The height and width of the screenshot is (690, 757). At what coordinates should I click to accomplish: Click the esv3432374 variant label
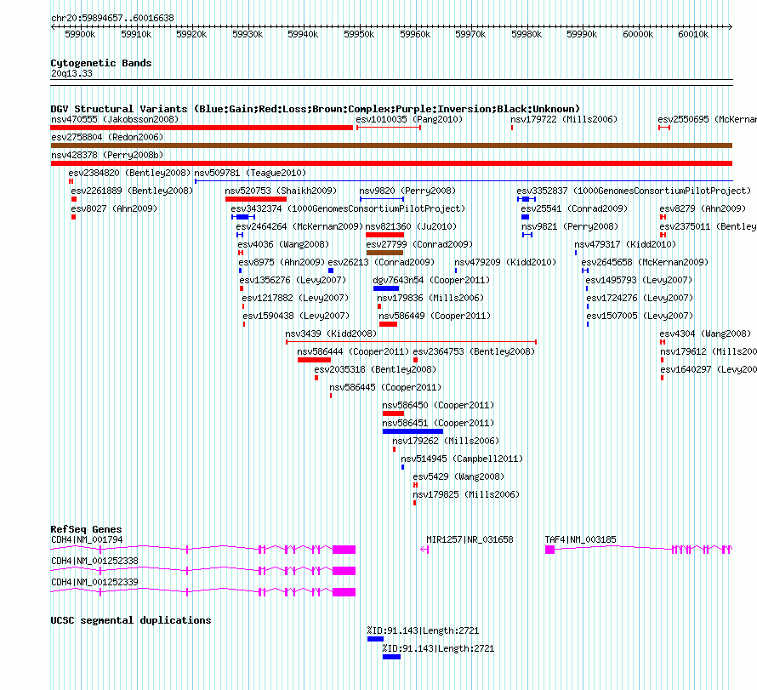pos(348,208)
